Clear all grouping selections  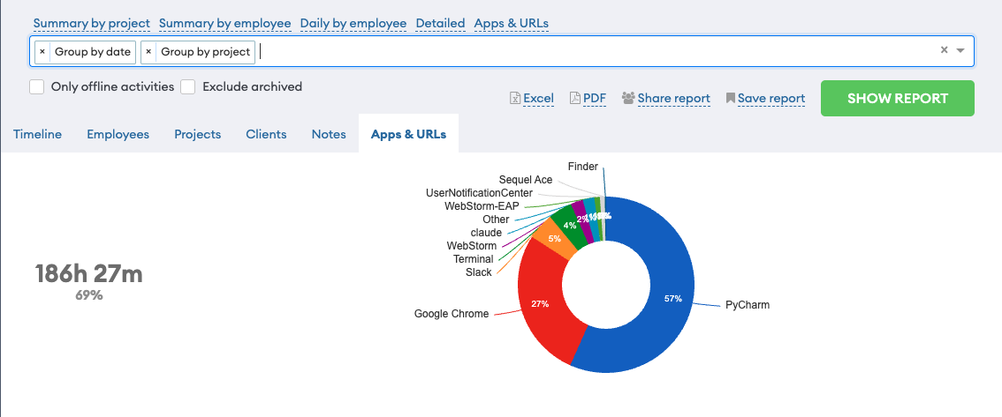pos(944,50)
